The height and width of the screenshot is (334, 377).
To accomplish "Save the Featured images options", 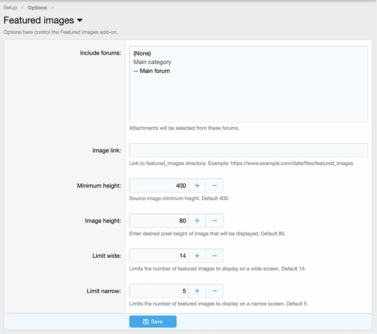I will coord(153,321).
